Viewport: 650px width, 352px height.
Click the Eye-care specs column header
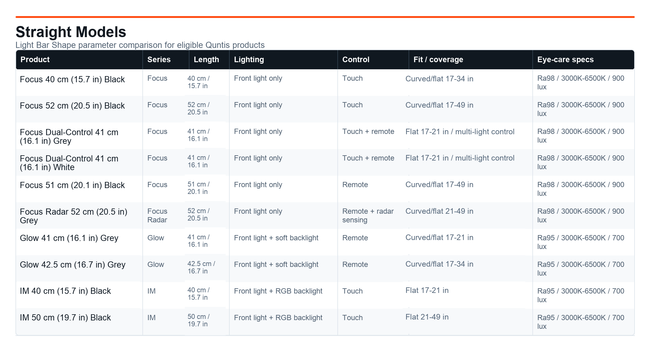click(583, 60)
